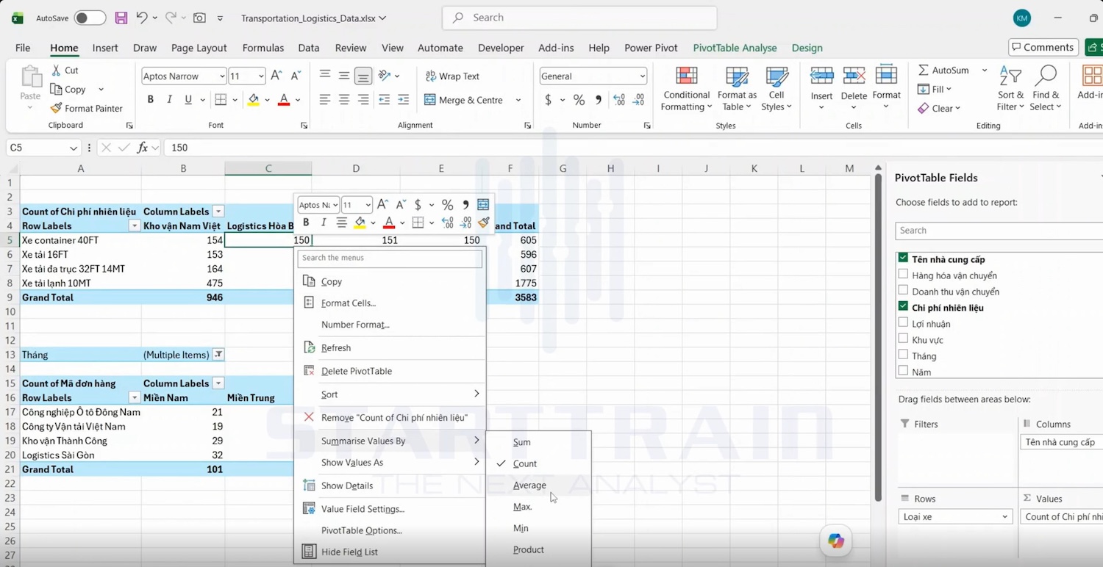Click the AutoSum sigma icon
Screen dimensions: 1103x567
(x=924, y=71)
